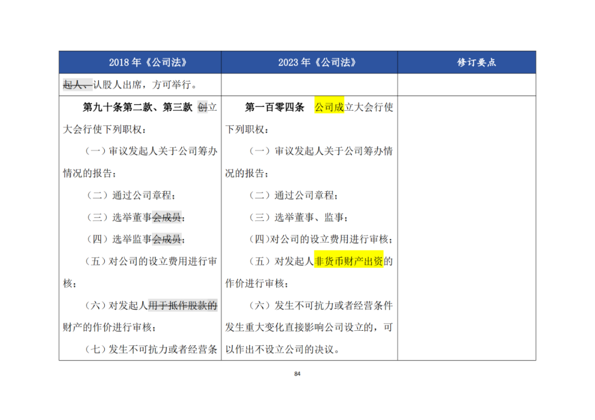595x420 pixels.
Task: Click 2018 item （七）发生不可抗力或者经营条
Action: click(x=150, y=349)
